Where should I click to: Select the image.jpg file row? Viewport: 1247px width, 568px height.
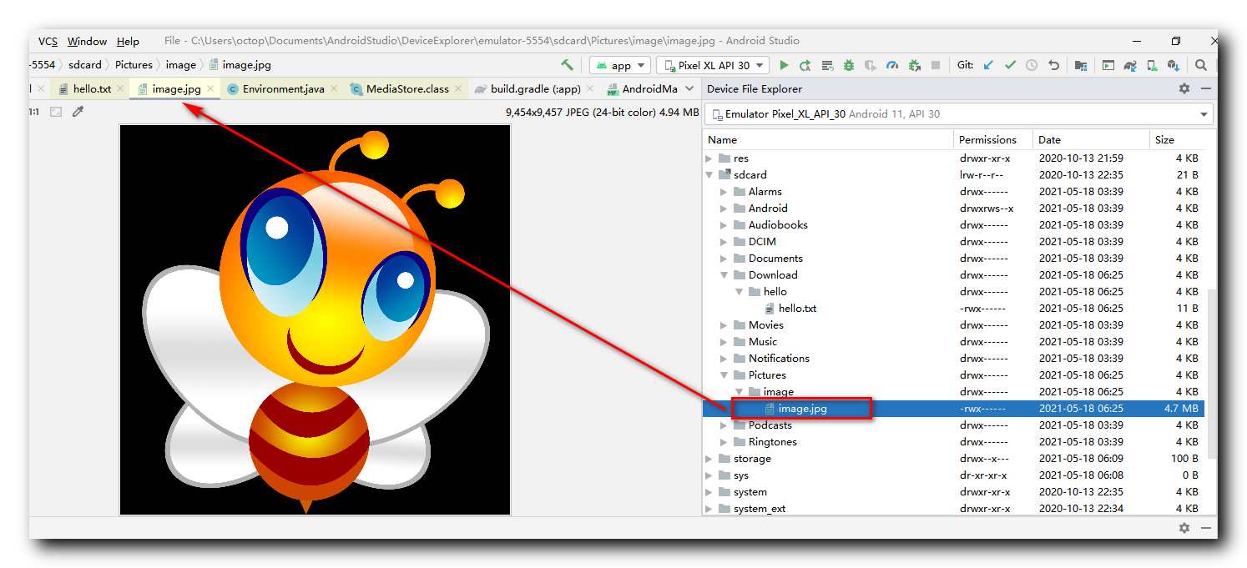click(953, 409)
